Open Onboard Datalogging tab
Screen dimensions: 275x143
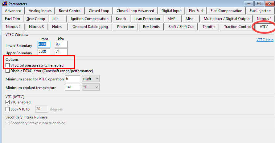(90, 27)
